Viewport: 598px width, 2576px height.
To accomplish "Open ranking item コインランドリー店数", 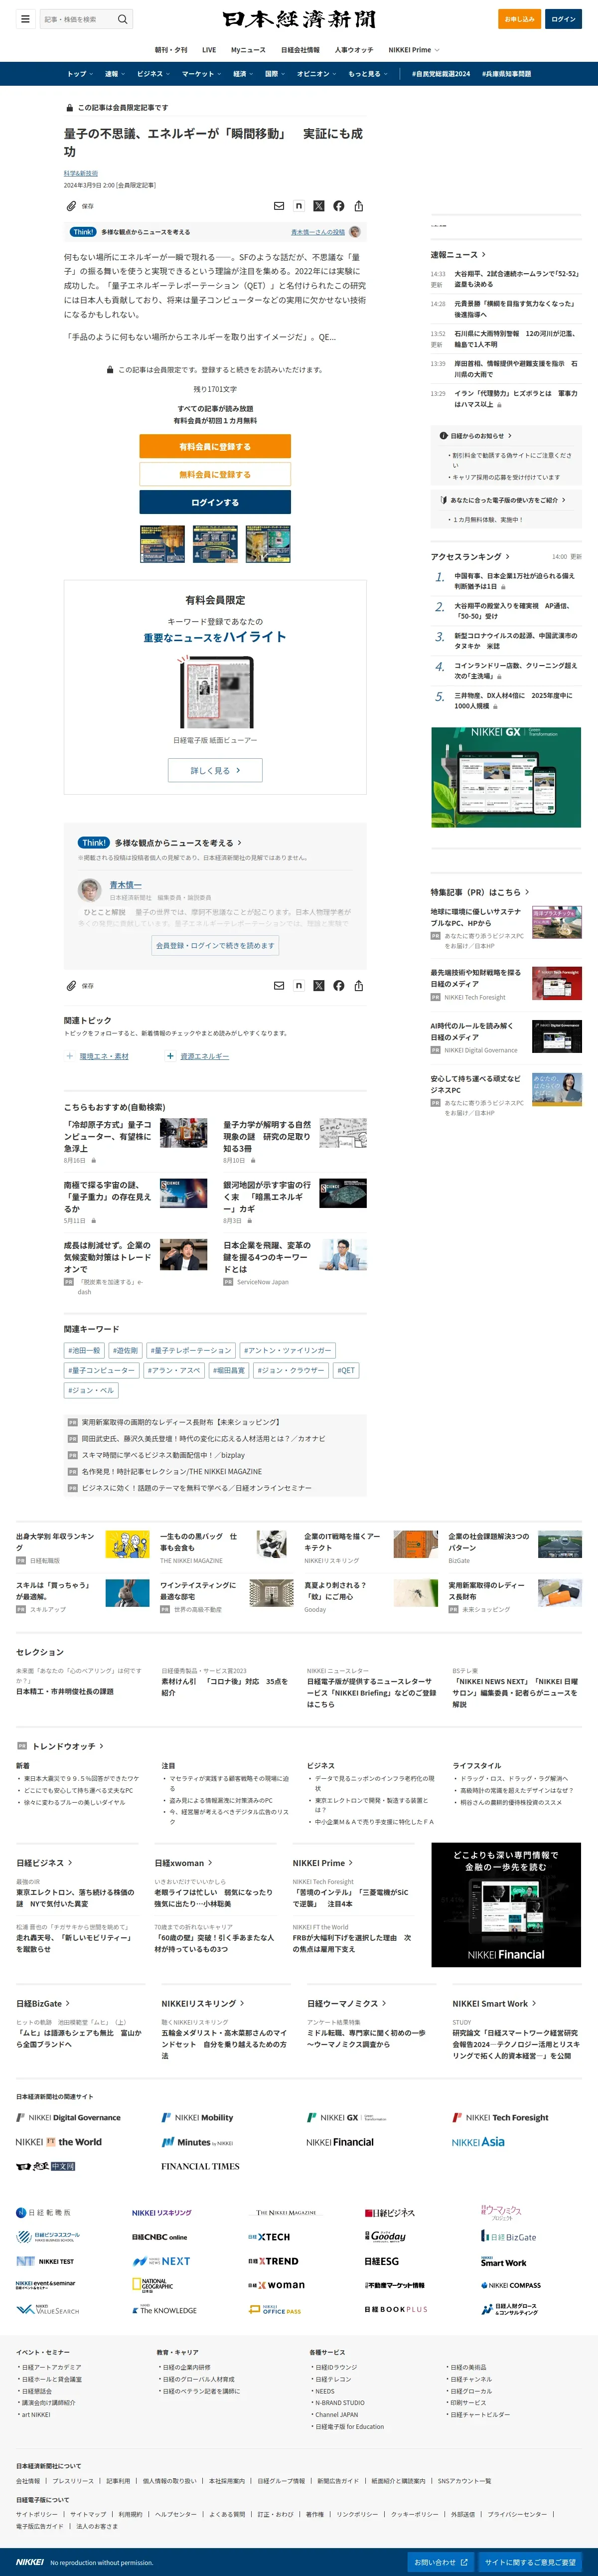I will 515,670.
